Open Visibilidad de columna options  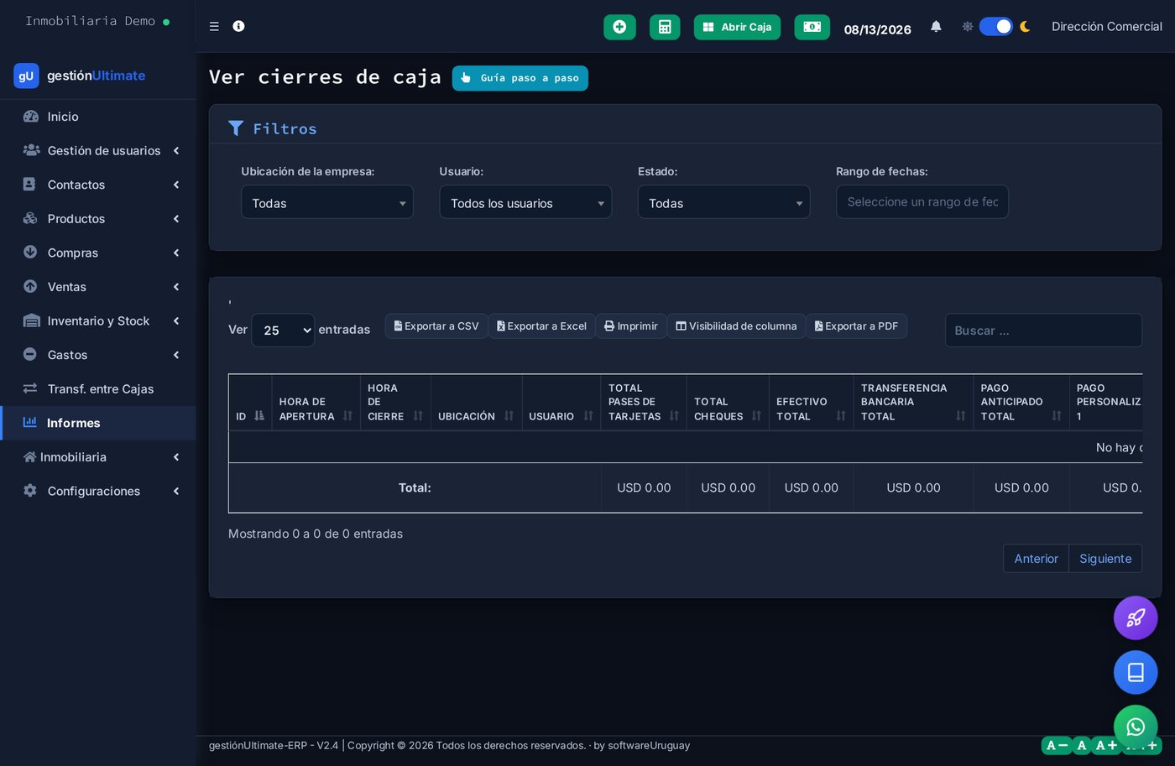736,326
